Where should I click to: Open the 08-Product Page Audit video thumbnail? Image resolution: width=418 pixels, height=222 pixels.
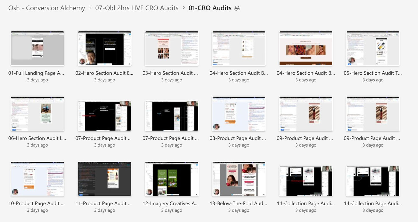tap(239, 114)
